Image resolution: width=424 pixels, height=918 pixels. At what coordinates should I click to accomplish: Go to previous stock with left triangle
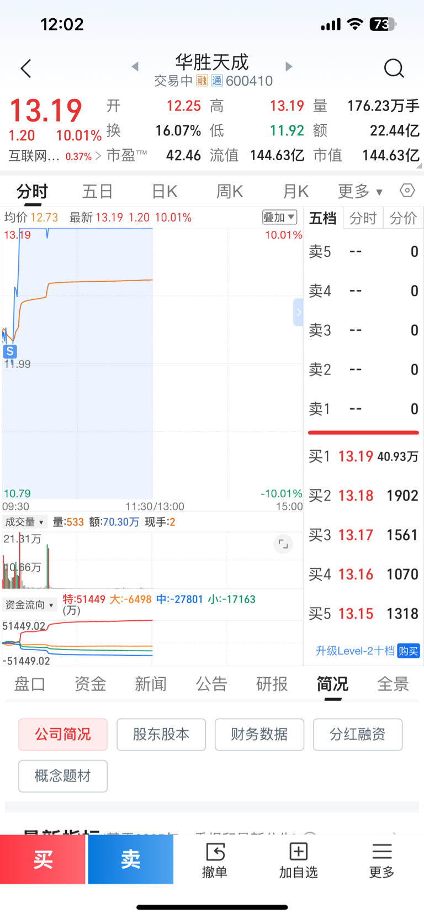[135, 66]
